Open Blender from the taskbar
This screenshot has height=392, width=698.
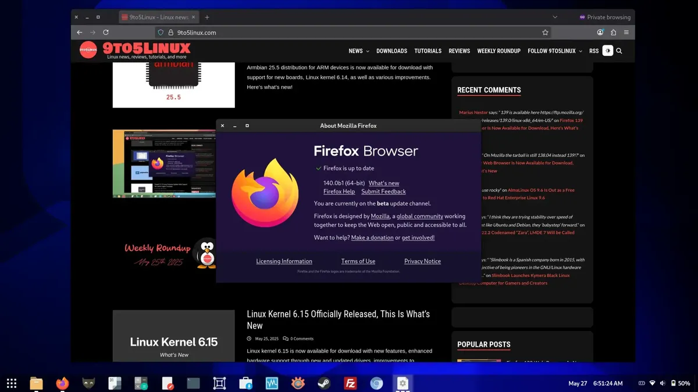point(219,383)
